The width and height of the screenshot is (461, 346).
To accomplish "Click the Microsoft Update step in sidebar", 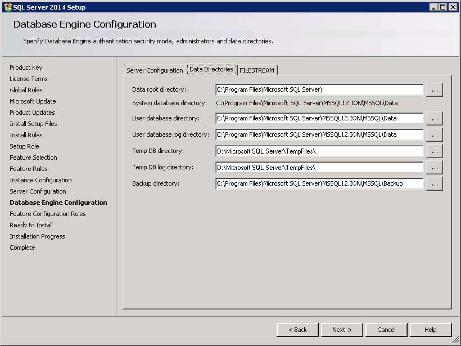I will 33,101.
